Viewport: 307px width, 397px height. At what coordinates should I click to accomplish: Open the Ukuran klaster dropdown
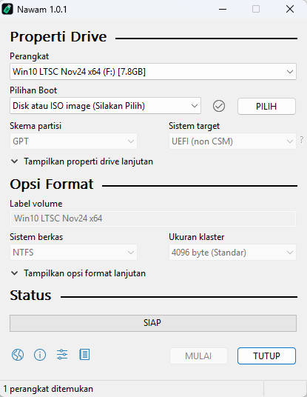click(232, 253)
